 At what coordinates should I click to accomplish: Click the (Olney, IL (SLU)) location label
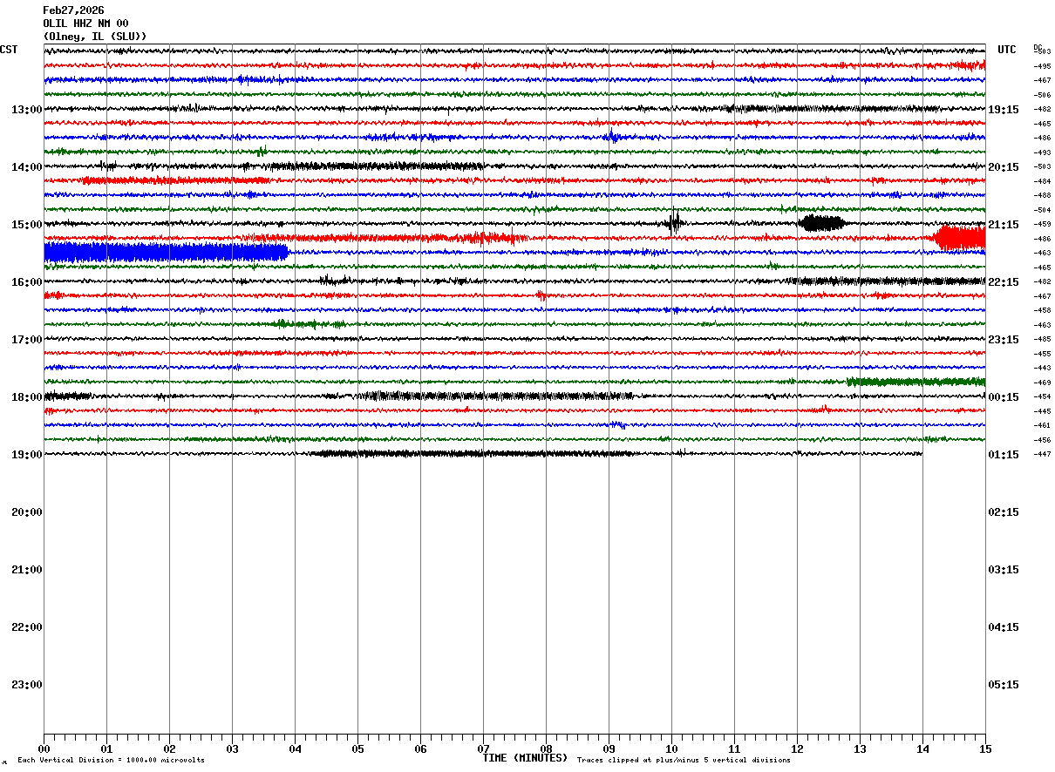(95, 37)
